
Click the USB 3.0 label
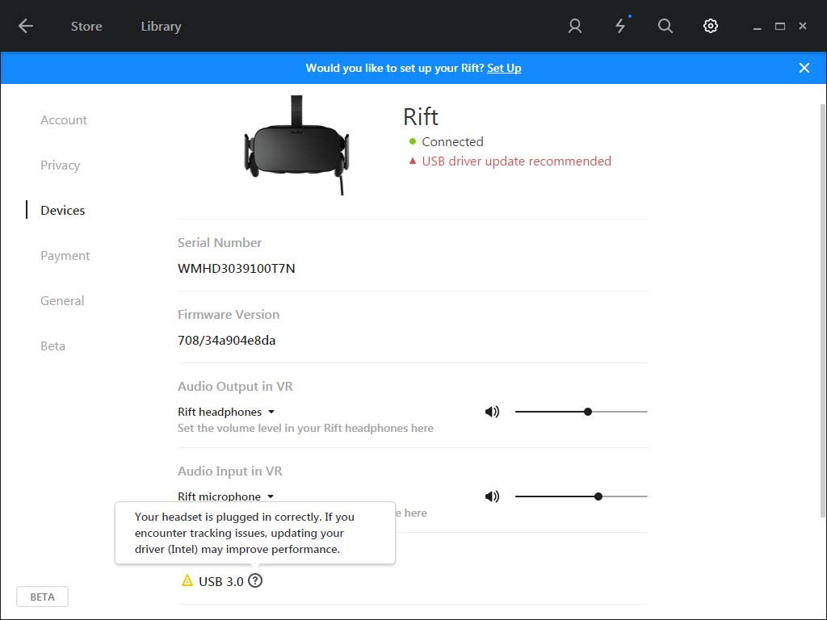[x=221, y=581]
